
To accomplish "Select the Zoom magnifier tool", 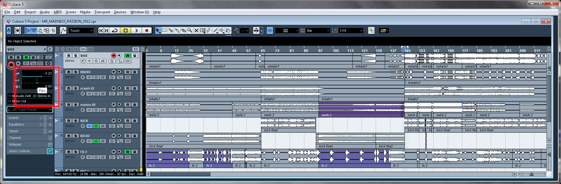I will pyautogui.click(x=190, y=31).
